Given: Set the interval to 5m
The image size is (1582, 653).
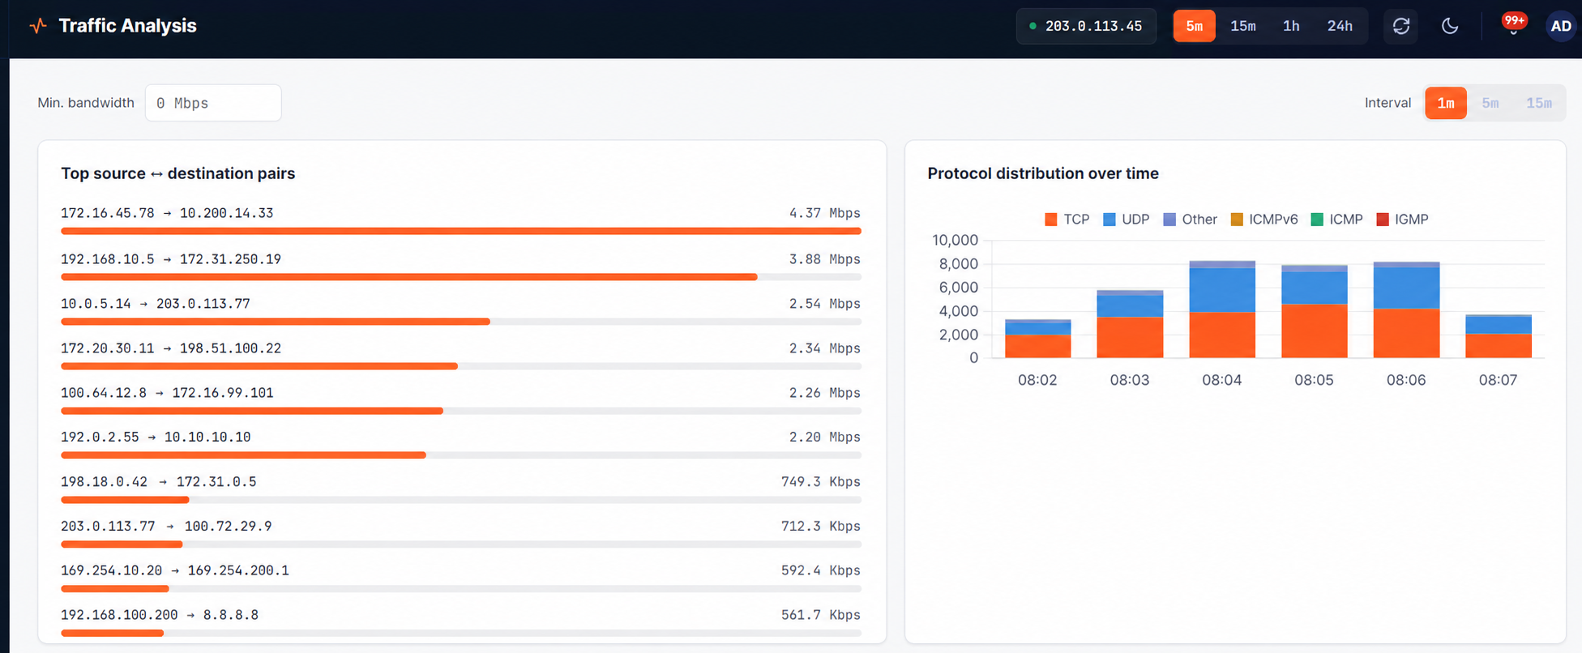Looking at the screenshot, I should click(1490, 103).
